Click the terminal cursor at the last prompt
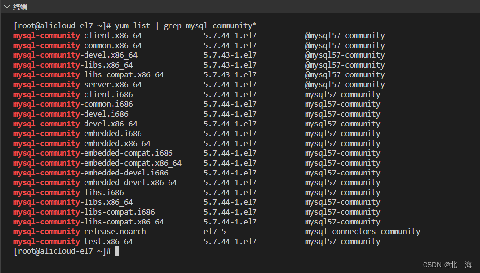Viewport: 480px width, 273px height. [117, 251]
